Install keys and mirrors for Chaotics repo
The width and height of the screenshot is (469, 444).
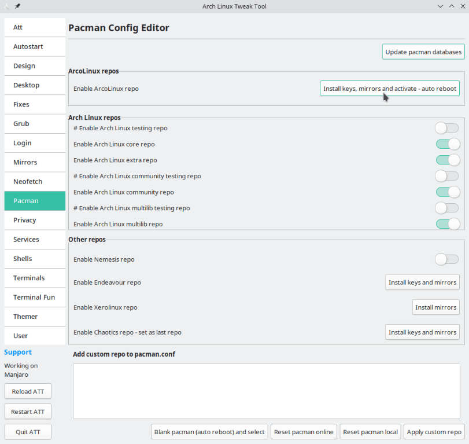point(422,332)
